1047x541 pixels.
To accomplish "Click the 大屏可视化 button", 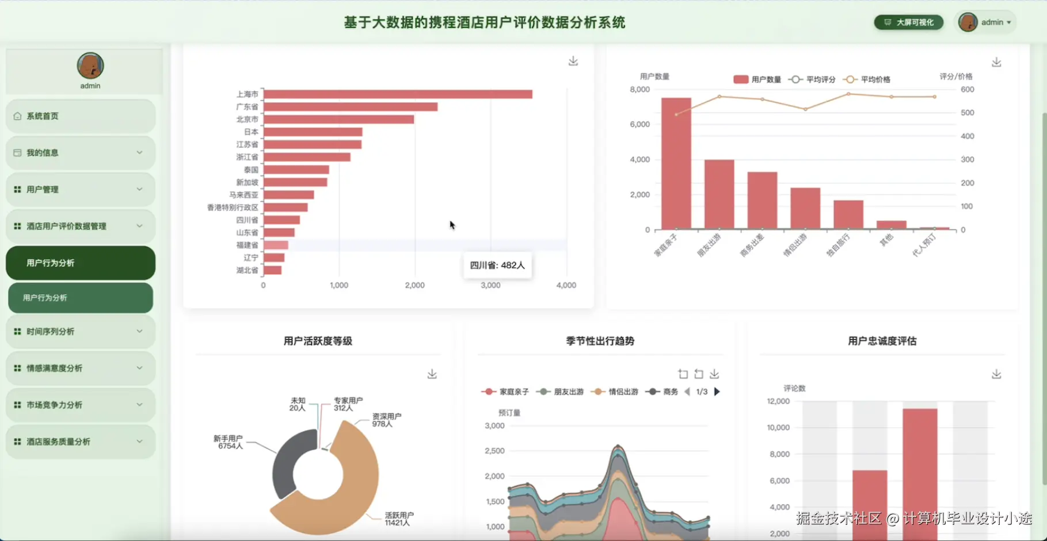I will coord(908,22).
